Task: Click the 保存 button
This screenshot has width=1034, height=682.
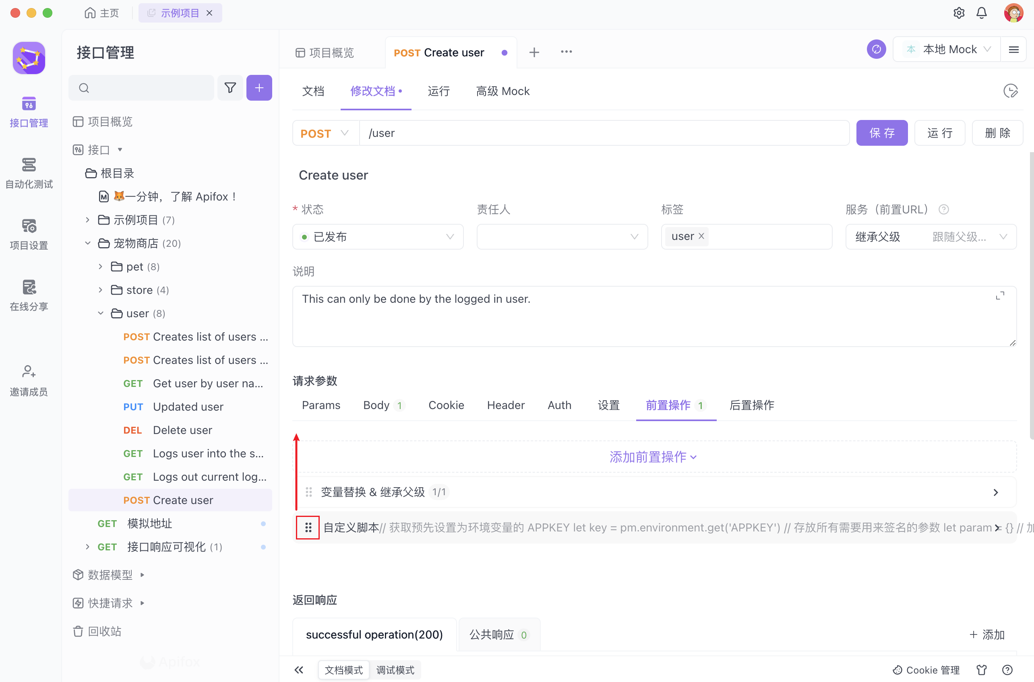Action: 882,133
